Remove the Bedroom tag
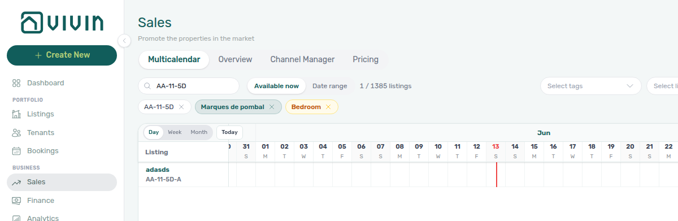678x221 pixels. click(328, 107)
